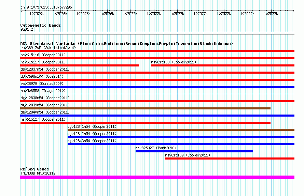Click the left arrow end of ruler
The height and width of the screenshot is (196, 304).
[x=21, y=11]
